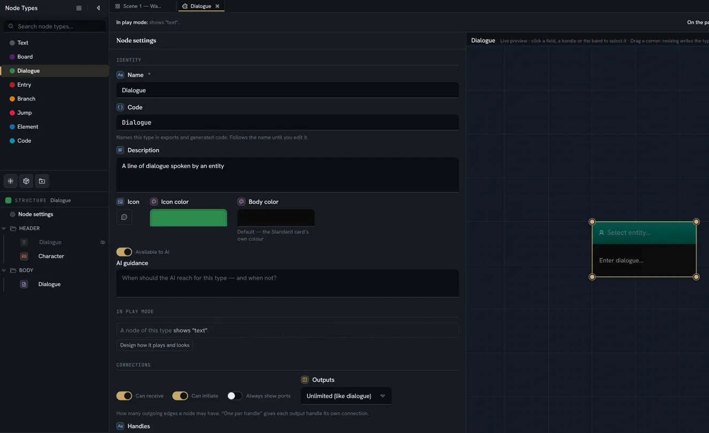Click the Node settings gear row
This screenshot has width=709, height=433.
(55, 214)
